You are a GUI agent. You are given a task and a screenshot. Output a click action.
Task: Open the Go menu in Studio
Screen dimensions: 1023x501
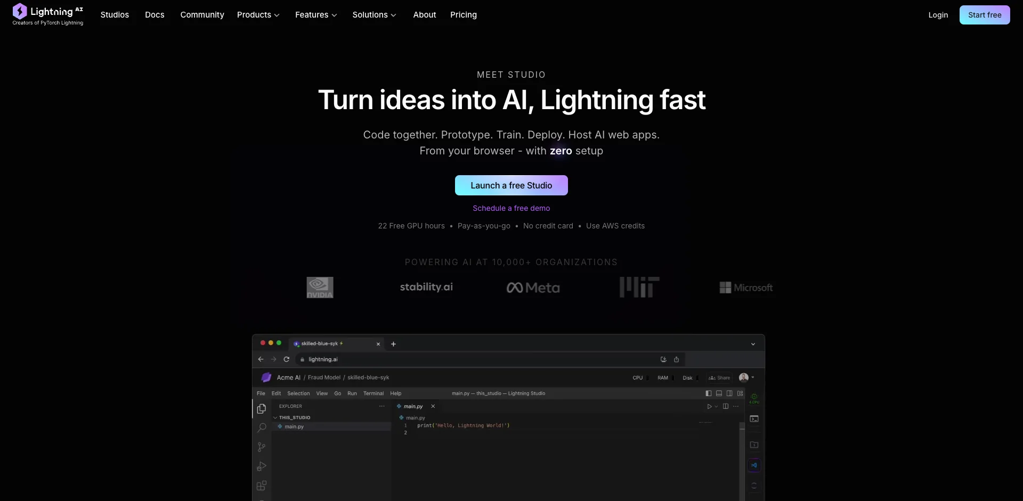point(337,393)
